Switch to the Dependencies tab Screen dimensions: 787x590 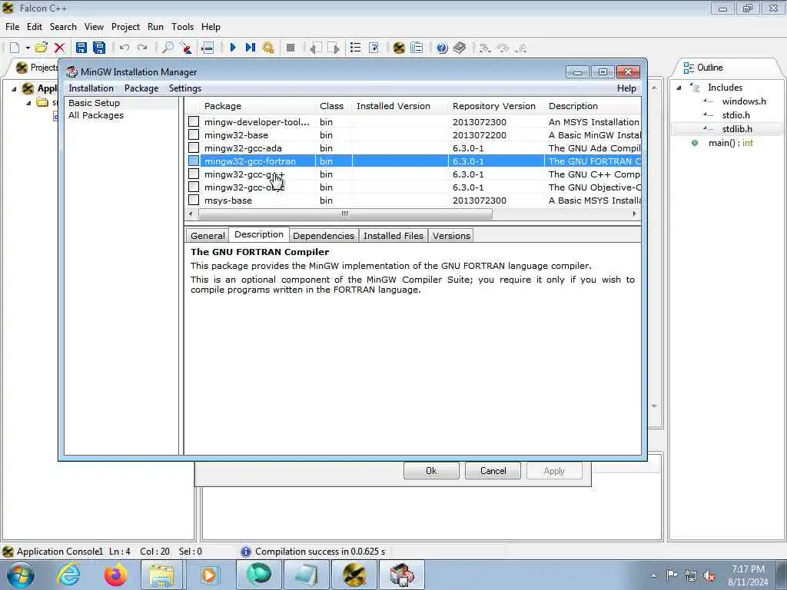(x=324, y=236)
